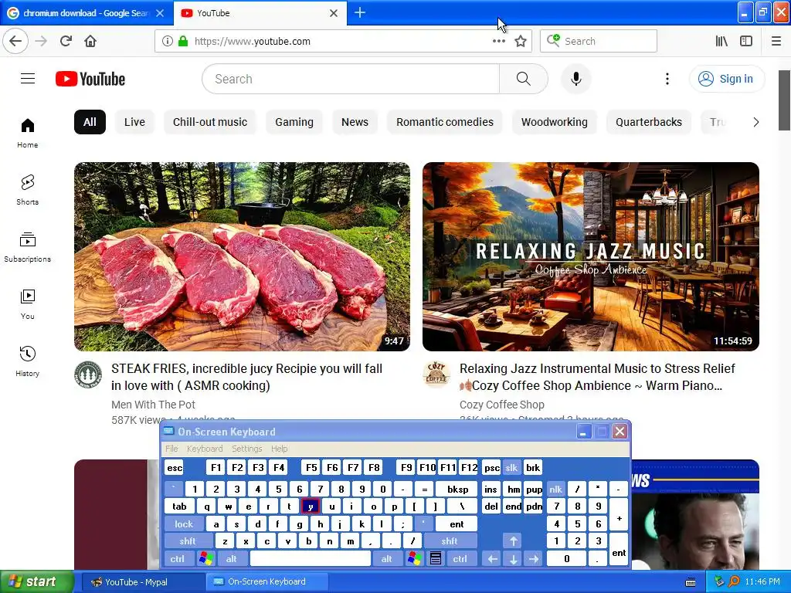Click the browser Search box in toolbar
This screenshot has height=593, width=791.
[599, 42]
